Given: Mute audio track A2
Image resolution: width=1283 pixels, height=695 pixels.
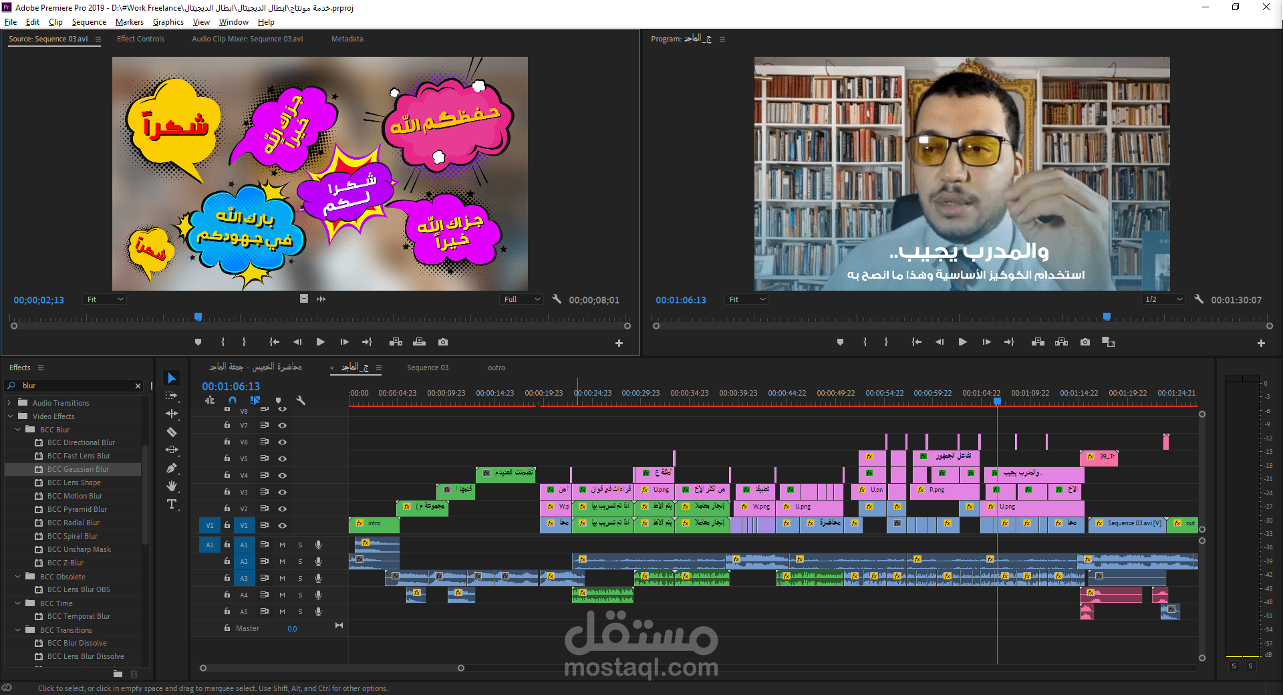Looking at the screenshot, I should point(282,561).
